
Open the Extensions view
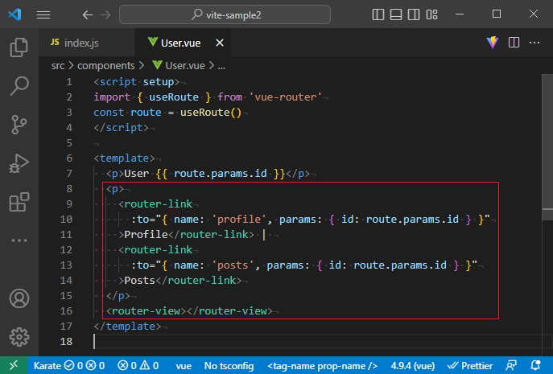pyautogui.click(x=19, y=202)
